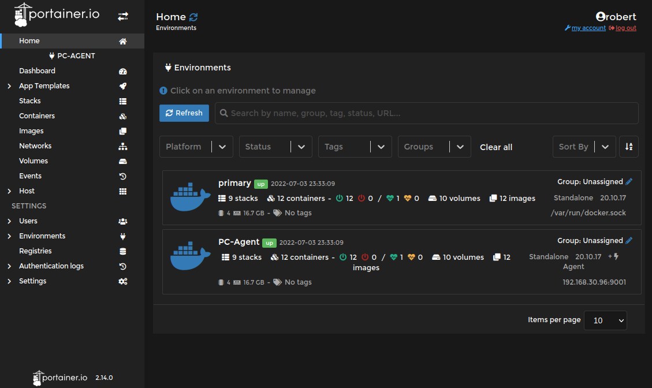Click the refresh icon beside Home title
The height and width of the screenshot is (388, 652).
[193, 17]
